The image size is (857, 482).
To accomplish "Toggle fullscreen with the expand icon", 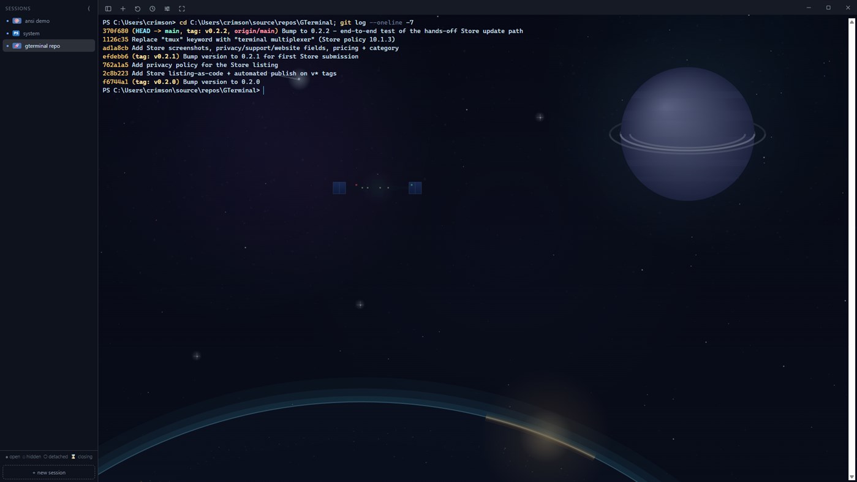I will click(181, 9).
